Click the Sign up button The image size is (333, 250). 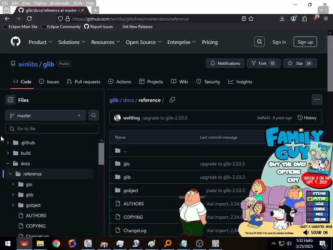[x=305, y=42]
